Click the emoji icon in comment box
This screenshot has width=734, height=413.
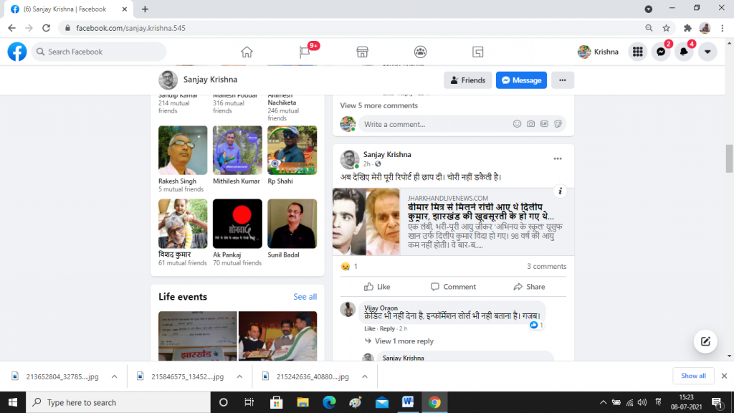pyautogui.click(x=517, y=124)
